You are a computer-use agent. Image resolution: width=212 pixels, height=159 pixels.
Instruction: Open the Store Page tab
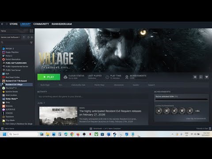tap(45, 85)
